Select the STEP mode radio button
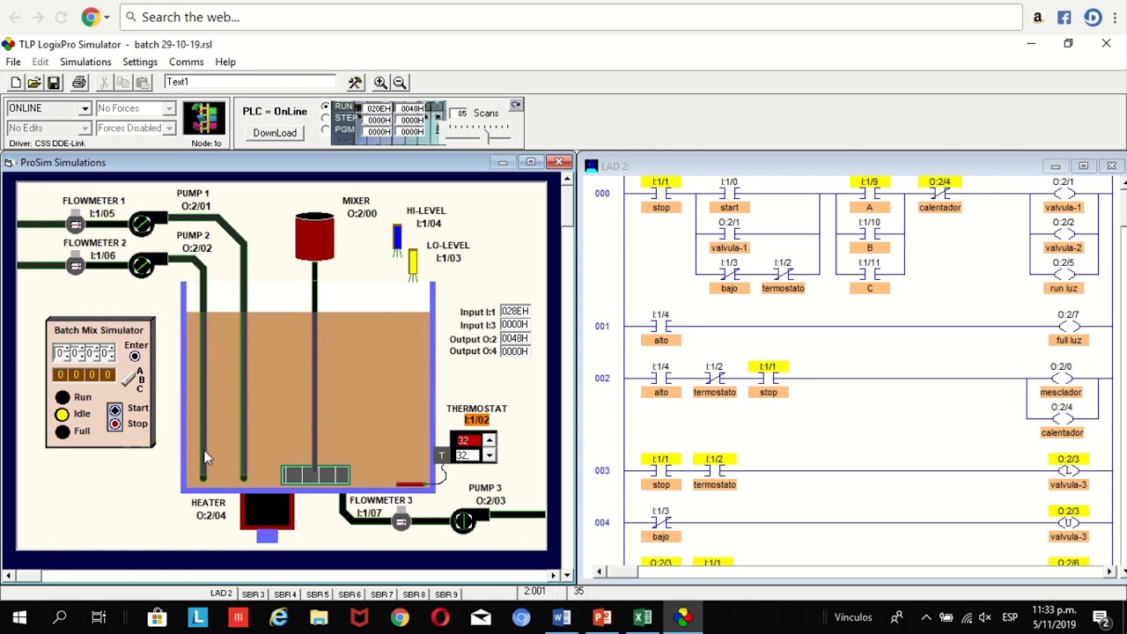The height and width of the screenshot is (634, 1127). 326,118
